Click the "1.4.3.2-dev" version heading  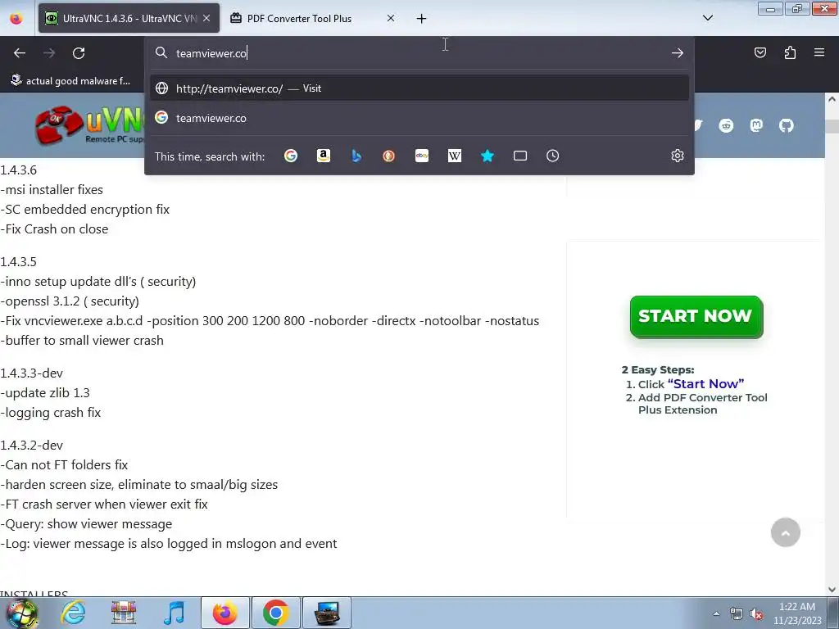pos(32,445)
